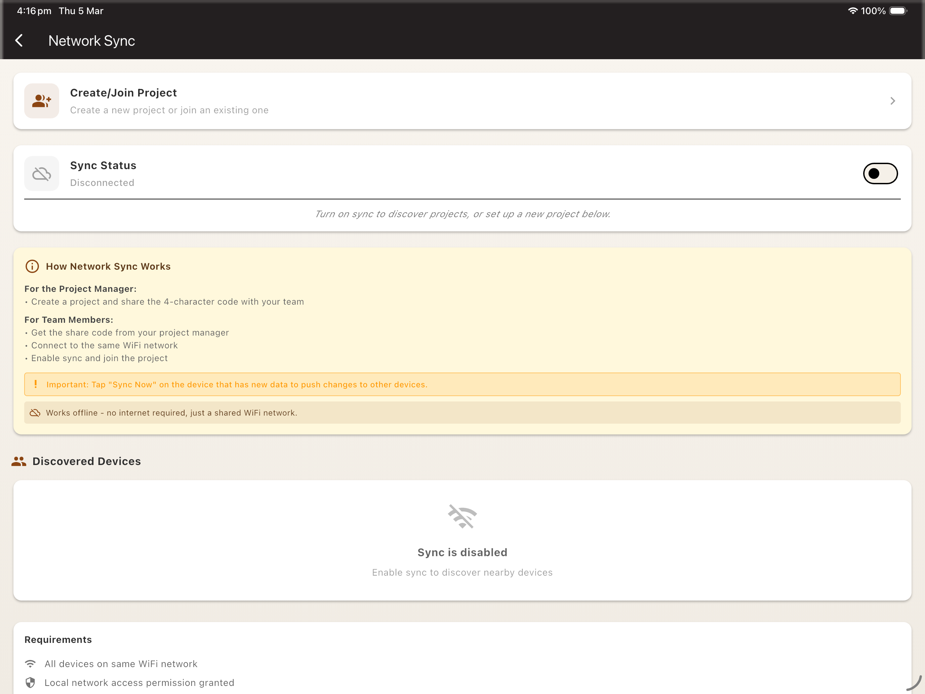Tap the Important Sync Now warning banner
Screen dimensions: 925x694
462,384
